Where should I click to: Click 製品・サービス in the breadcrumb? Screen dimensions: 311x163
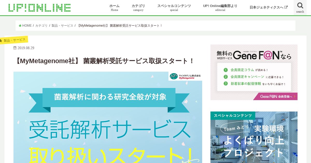(x=62, y=26)
